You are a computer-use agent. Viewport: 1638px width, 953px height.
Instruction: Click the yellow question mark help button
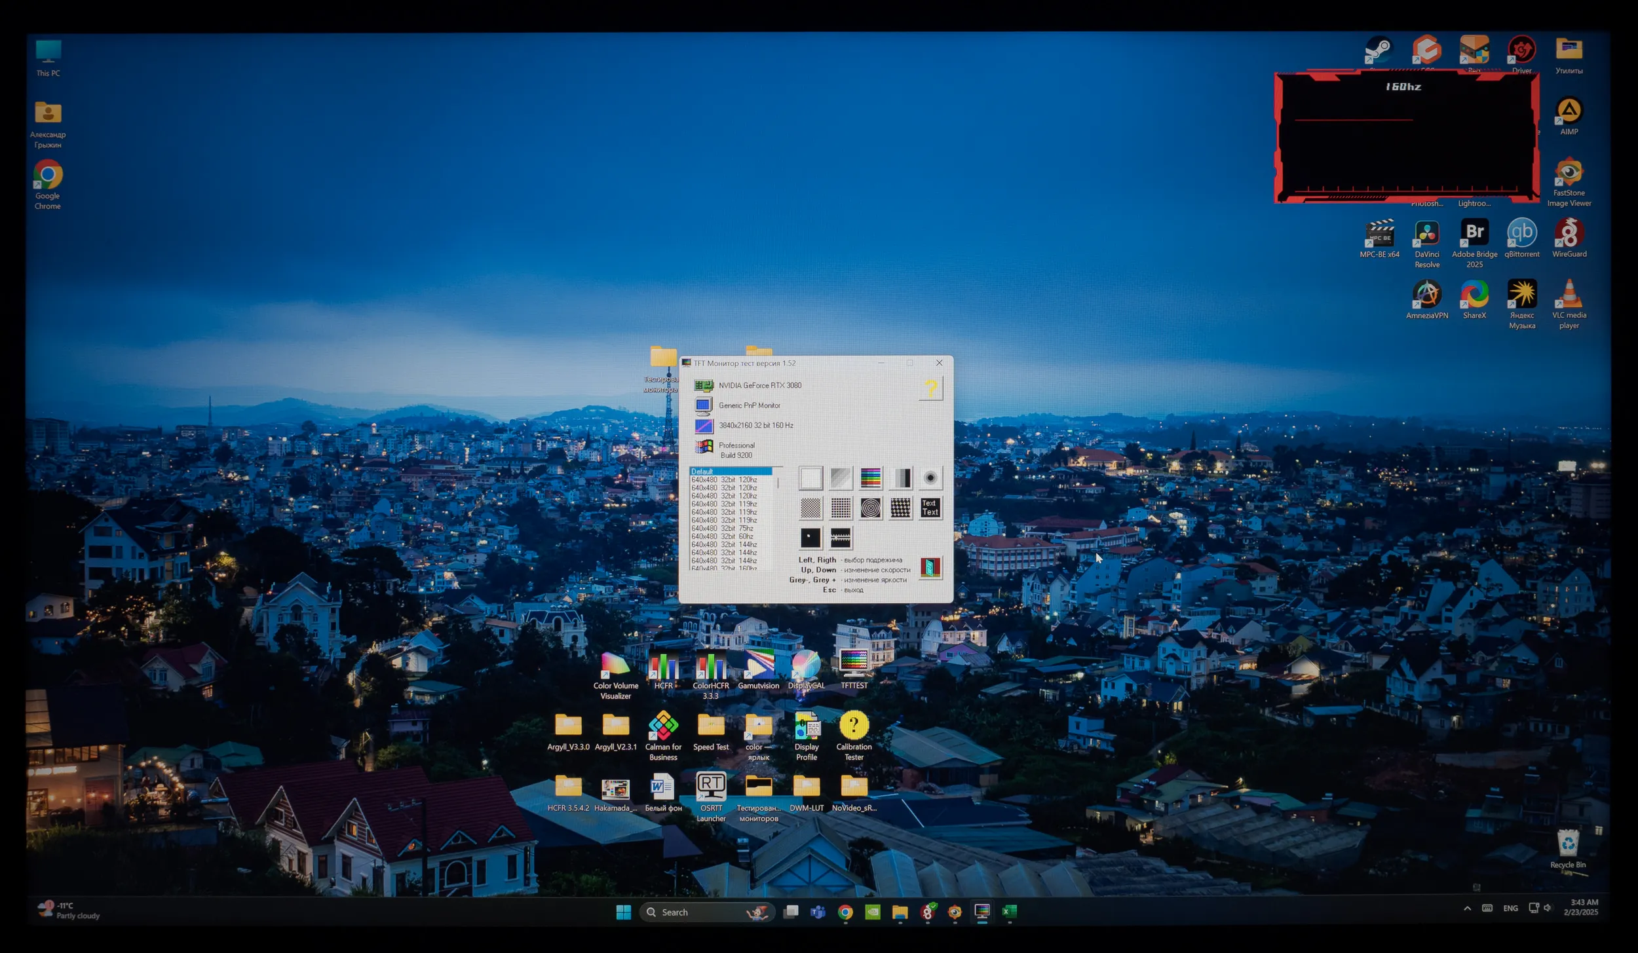point(930,389)
